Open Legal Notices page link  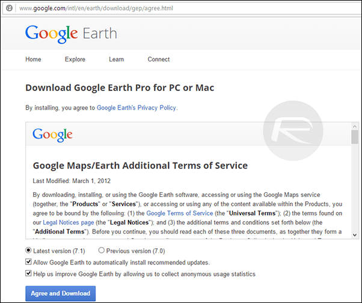tap(69, 222)
